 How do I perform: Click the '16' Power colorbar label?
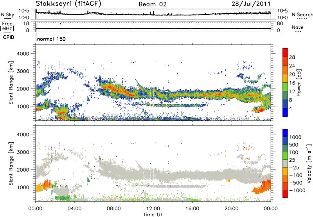pos(292,83)
